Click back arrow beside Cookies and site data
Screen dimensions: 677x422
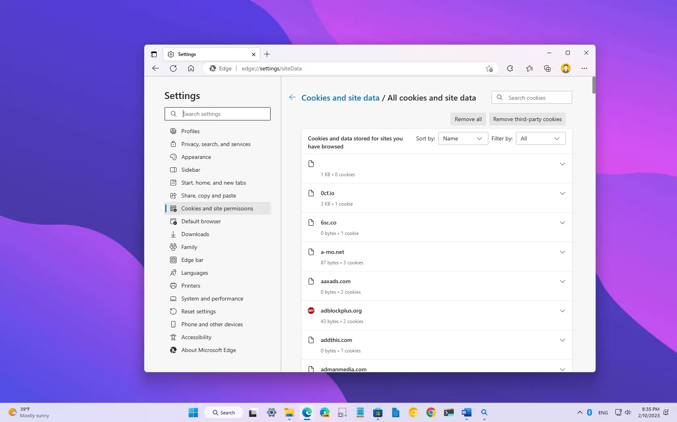pyautogui.click(x=293, y=97)
